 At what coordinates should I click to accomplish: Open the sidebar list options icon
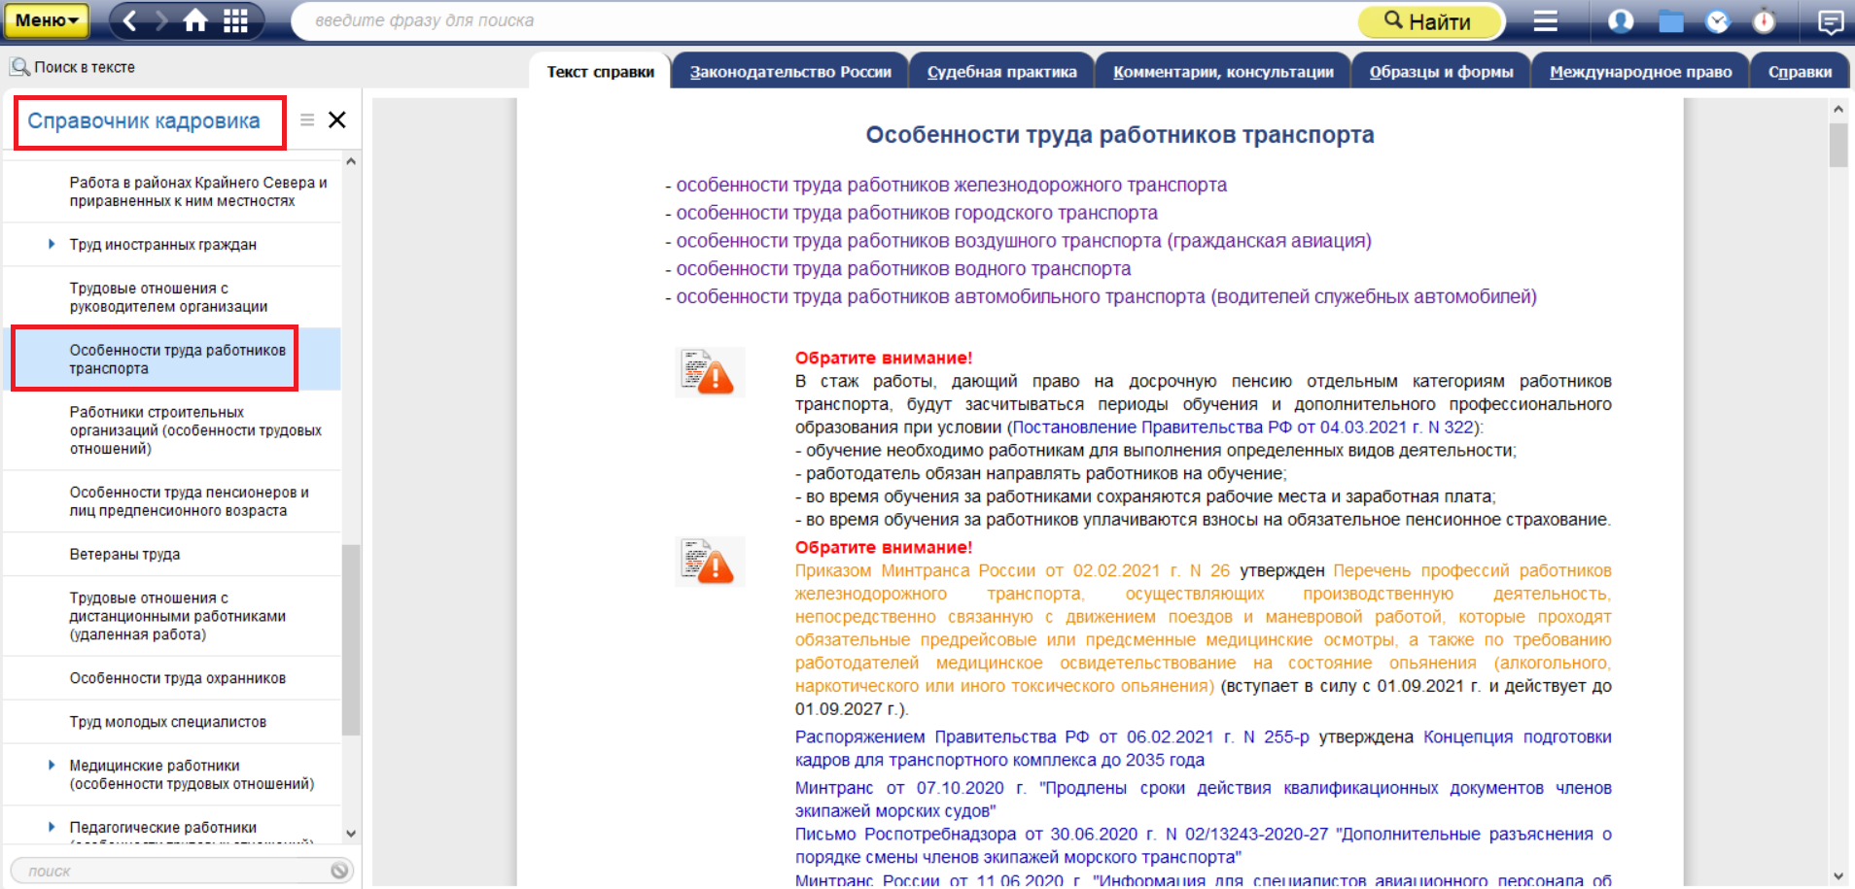(307, 120)
